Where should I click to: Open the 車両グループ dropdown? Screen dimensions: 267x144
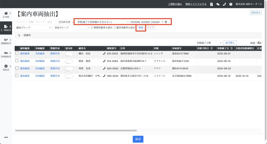[71, 28]
